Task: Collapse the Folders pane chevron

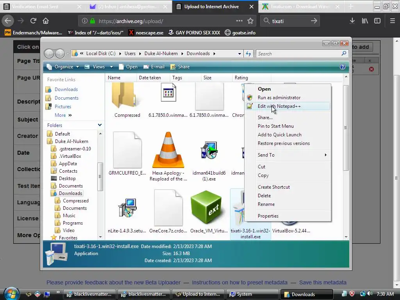Action: (x=100, y=125)
